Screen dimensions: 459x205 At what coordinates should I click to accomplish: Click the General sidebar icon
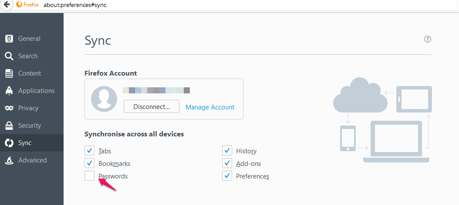tap(9, 39)
